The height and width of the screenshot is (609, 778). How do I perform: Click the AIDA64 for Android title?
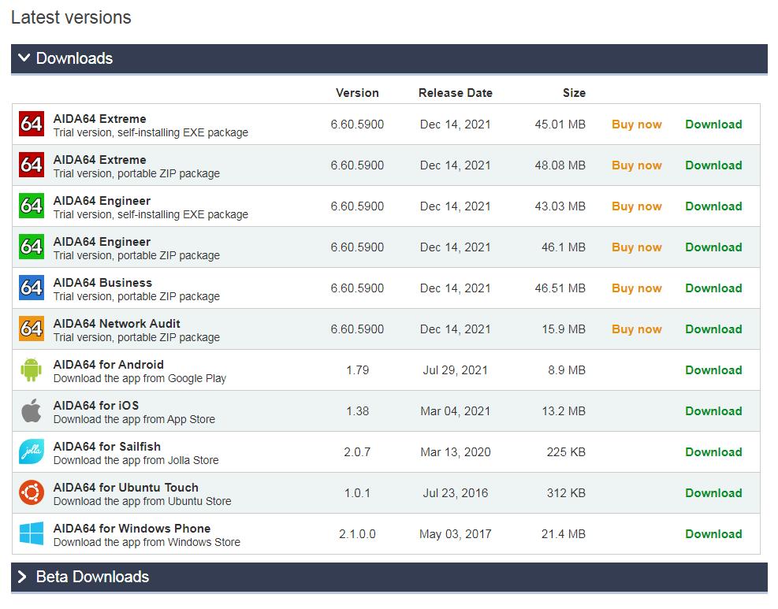109,365
